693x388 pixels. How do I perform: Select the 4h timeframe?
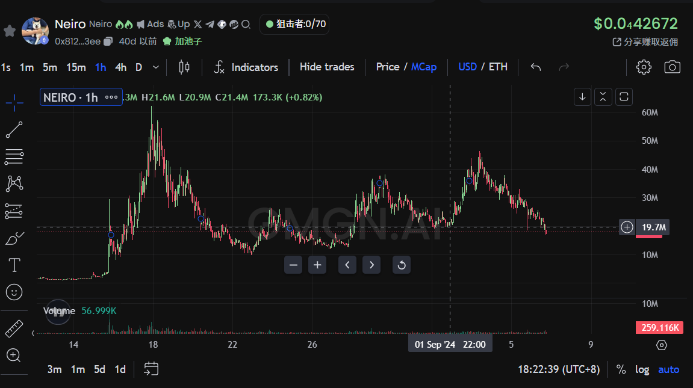(120, 67)
